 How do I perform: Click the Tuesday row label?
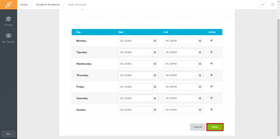(81, 52)
